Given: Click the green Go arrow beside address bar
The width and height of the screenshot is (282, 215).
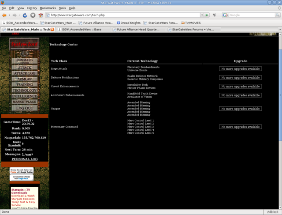Looking at the screenshot, I should (x=207, y=15).
